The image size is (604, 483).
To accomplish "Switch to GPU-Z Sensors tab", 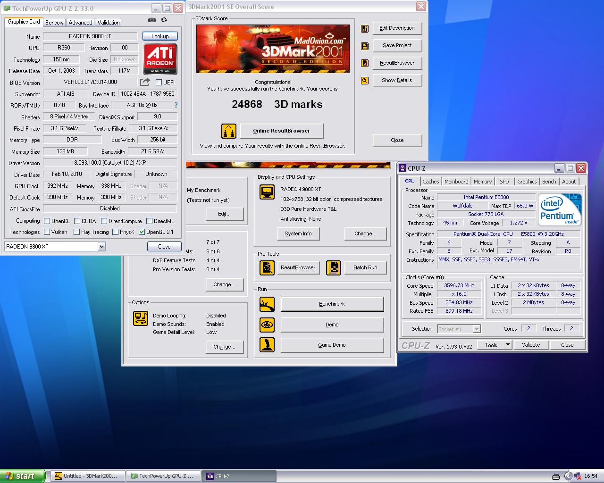I will click(54, 22).
